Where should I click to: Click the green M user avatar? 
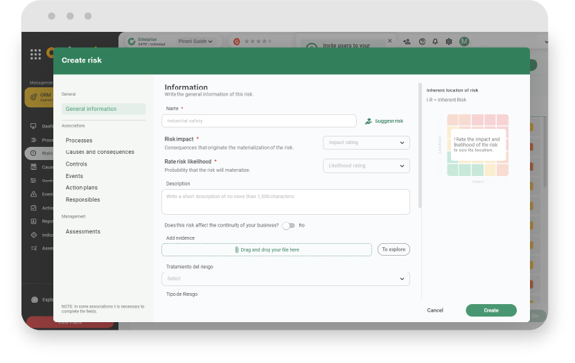(x=464, y=42)
